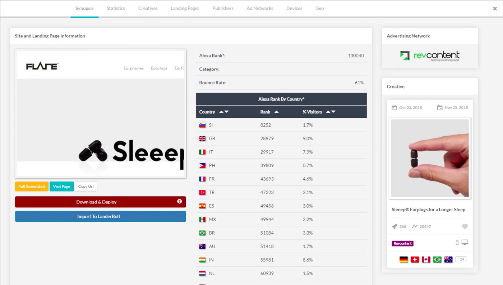Close the detail panel with the X
This screenshot has width=503, height=285.
click(x=495, y=9)
